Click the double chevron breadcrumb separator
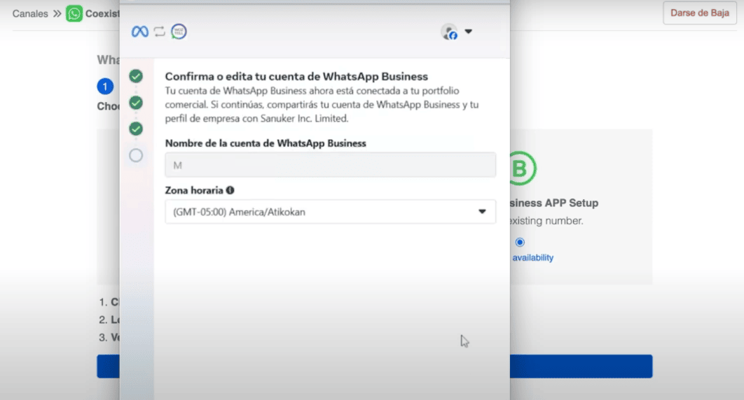 (57, 14)
